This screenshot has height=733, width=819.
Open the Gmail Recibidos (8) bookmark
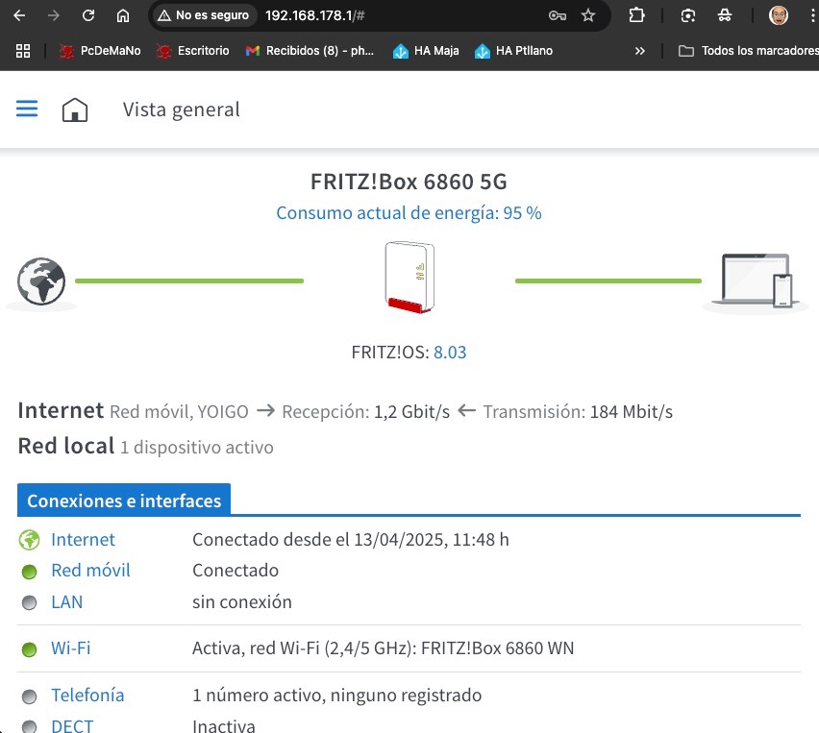pos(310,51)
